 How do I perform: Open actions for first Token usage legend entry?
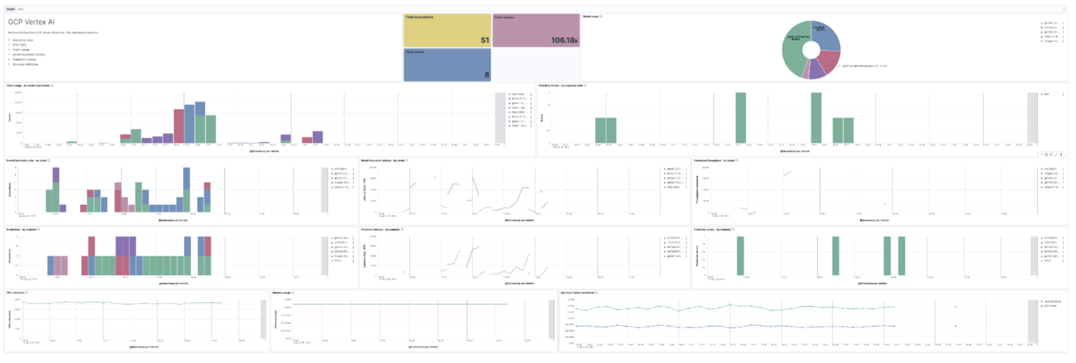tap(531, 94)
